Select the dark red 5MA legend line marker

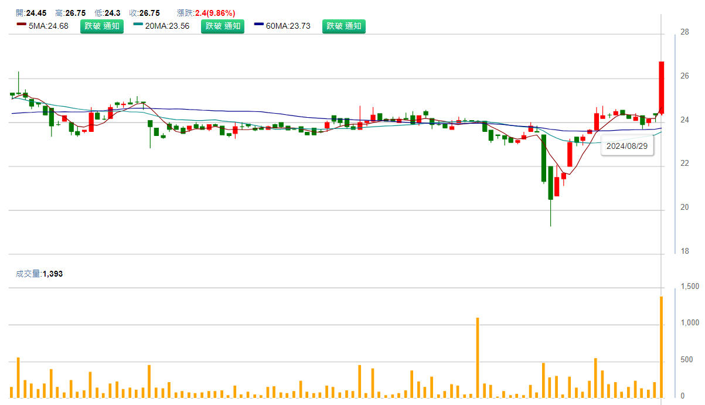click(x=21, y=24)
